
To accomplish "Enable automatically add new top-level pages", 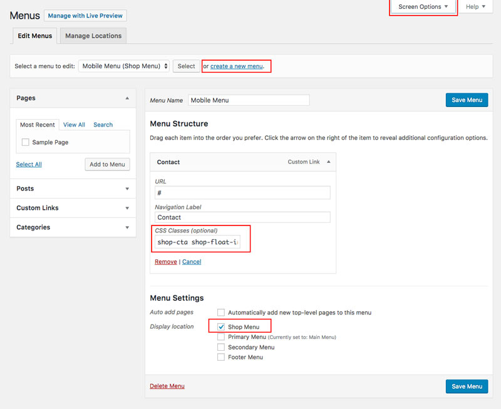I will [x=221, y=313].
